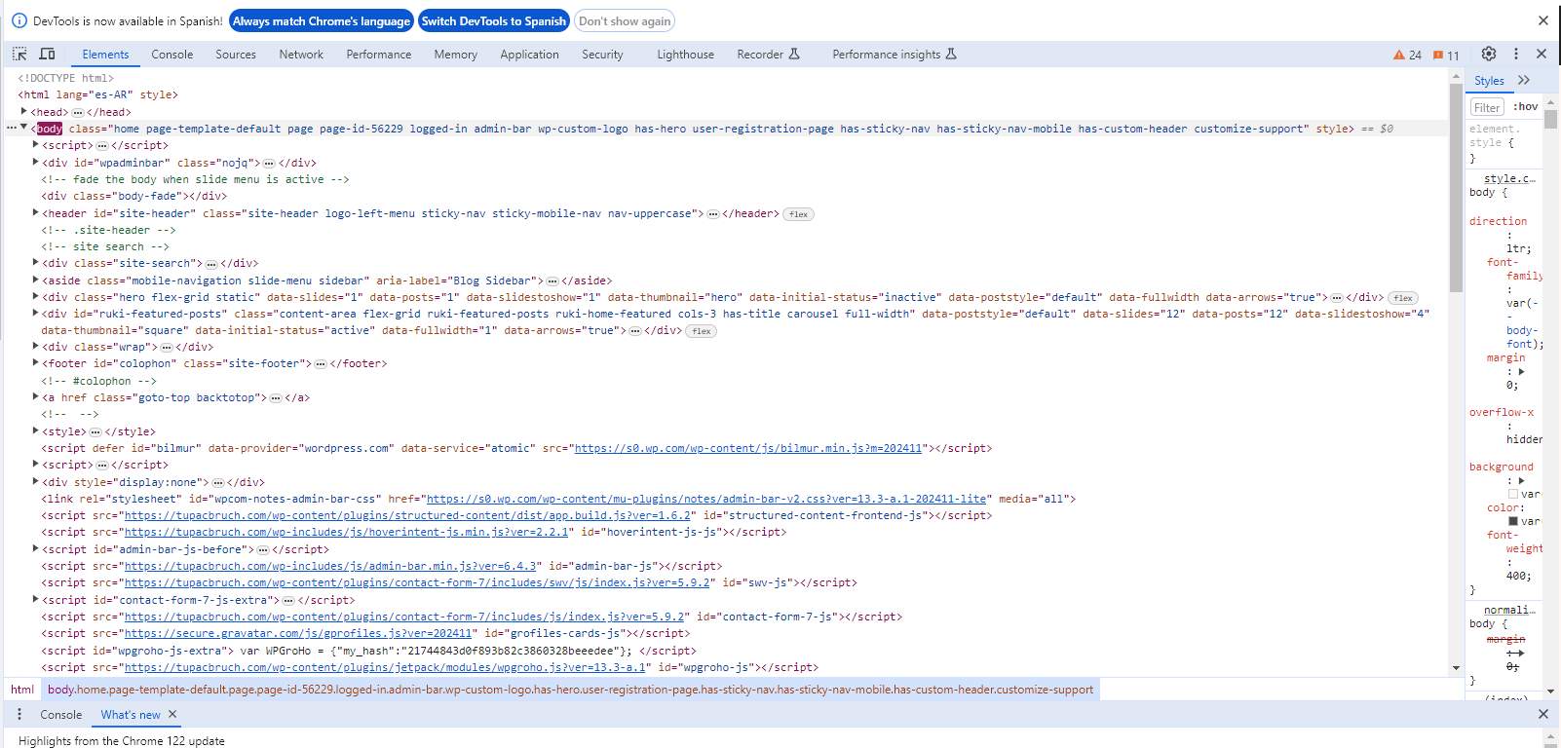Open the DevTools three-dot customize menu
Screen dimensions: 1561x748
coord(1515,55)
